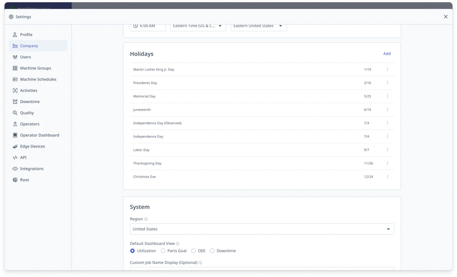Open the Eastern United States dropdown
Image resolution: width=457 pixels, height=277 pixels.
[258, 26]
